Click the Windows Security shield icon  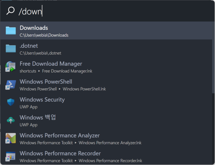coord(11,102)
